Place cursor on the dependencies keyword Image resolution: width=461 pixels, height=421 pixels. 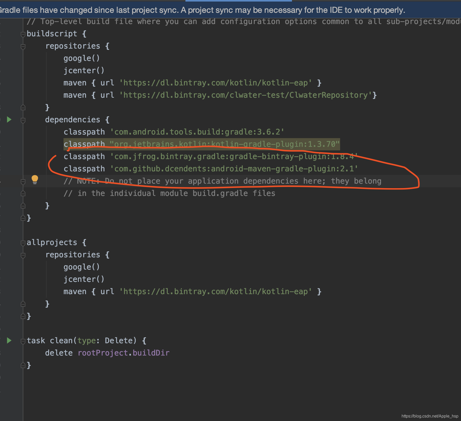72,120
